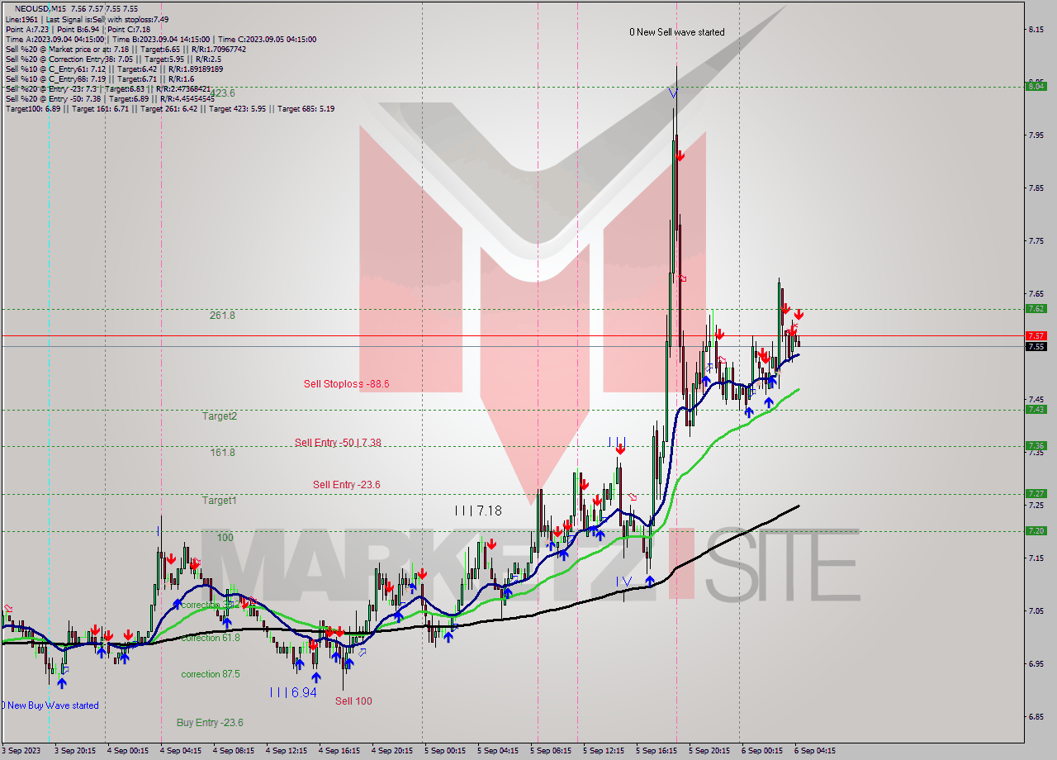This screenshot has height=760, width=1057.
Task: Select the green 7.20 price tag
Action: tap(1036, 531)
